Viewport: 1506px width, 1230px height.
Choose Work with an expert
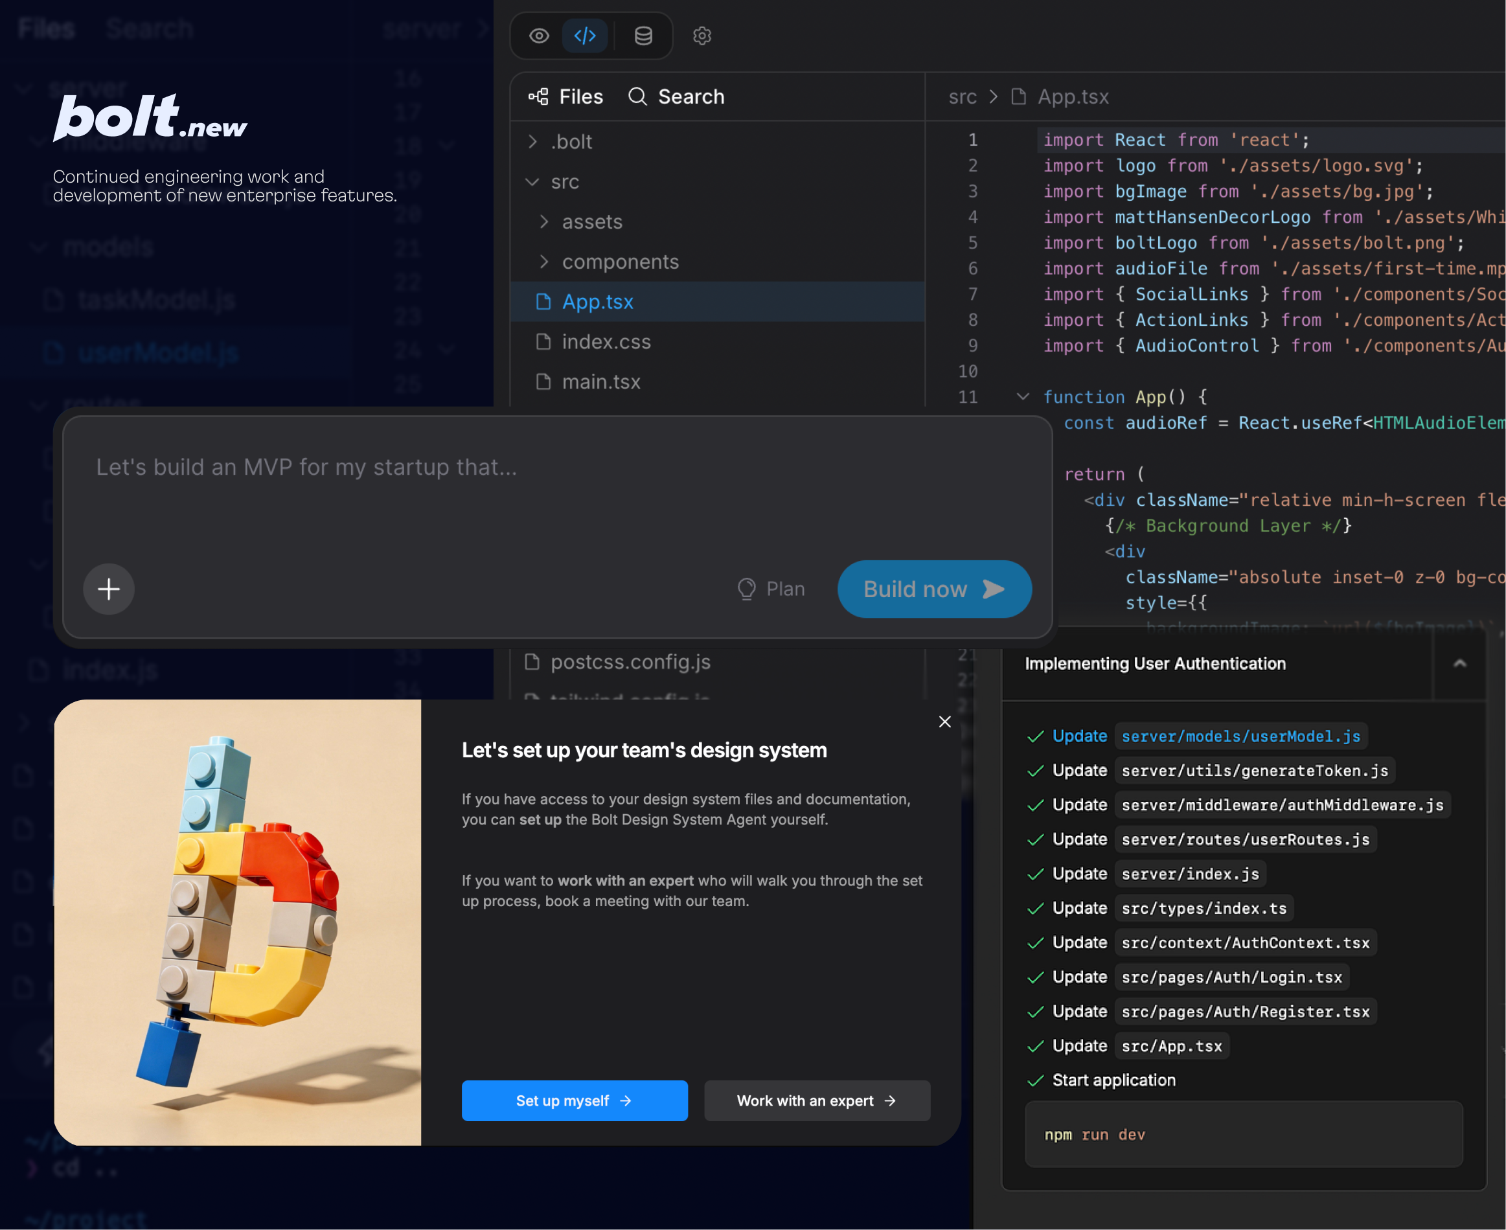coord(817,1100)
